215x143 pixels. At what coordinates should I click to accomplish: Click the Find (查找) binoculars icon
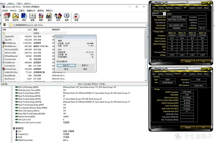(49, 16)
